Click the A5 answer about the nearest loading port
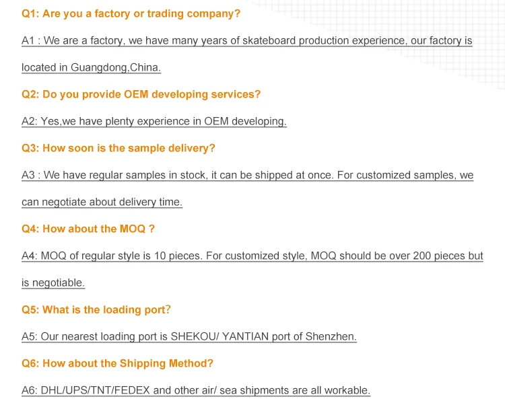Screen dimensions: 505x407 click(x=189, y=336)
